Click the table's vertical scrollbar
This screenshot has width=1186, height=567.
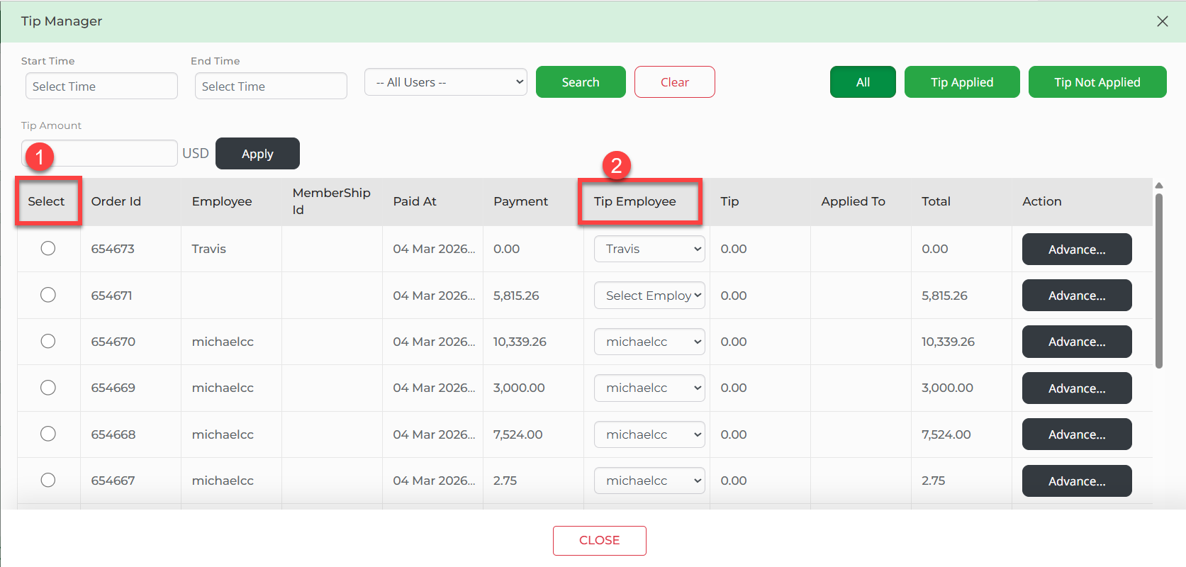coord(1158,283)
